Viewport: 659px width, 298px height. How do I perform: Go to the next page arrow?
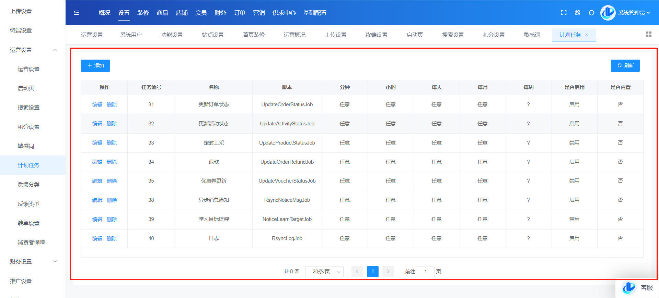click(388, 271)
